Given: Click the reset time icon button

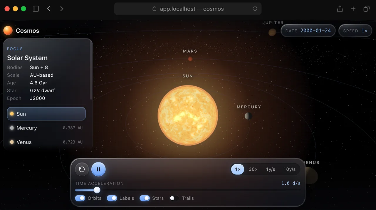Looking at the screenshot, I should [x=82, y=169].
